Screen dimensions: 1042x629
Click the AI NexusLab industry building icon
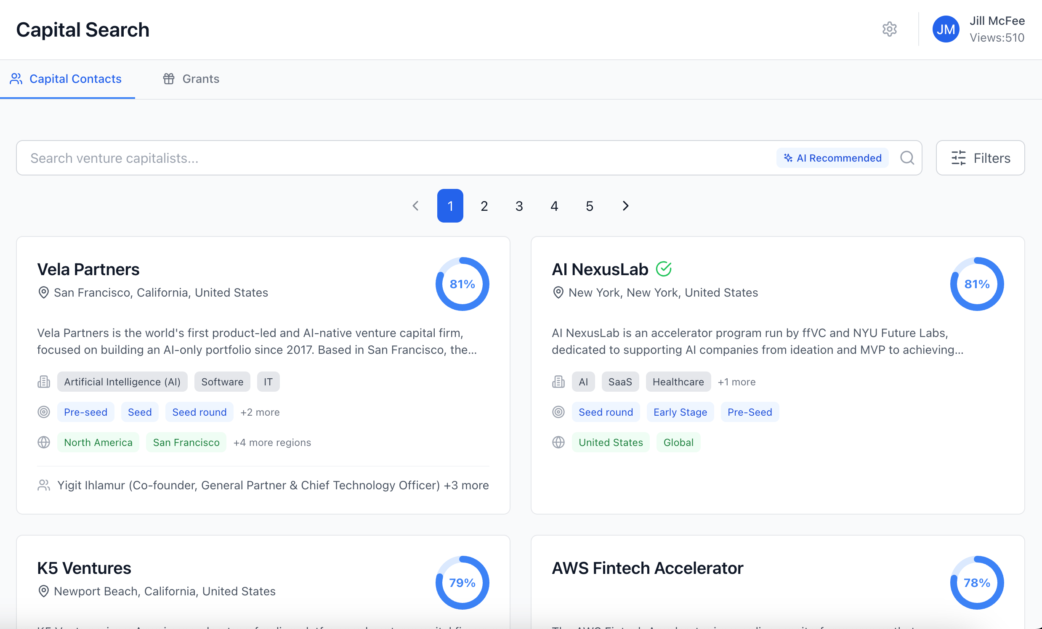558,382
